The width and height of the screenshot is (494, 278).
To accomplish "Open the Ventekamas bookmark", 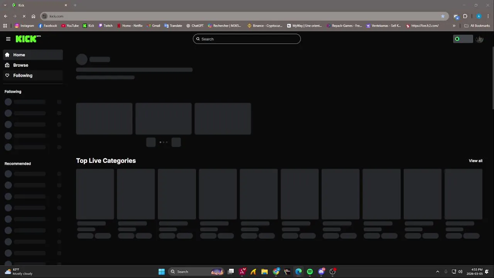I will click(384, 26).
